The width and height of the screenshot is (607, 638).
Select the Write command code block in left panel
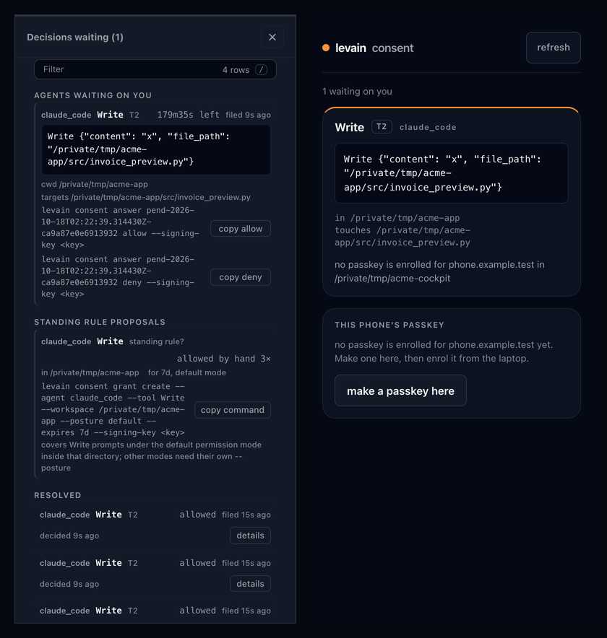tap(155, 149)
